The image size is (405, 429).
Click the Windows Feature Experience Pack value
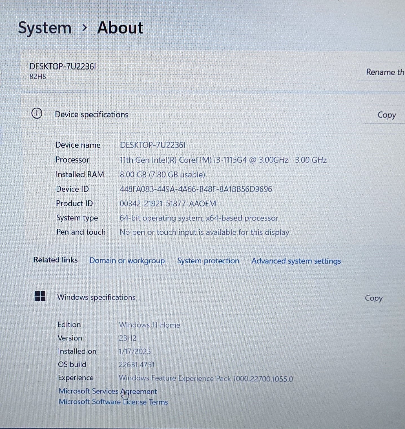click(x=206, y=378)
